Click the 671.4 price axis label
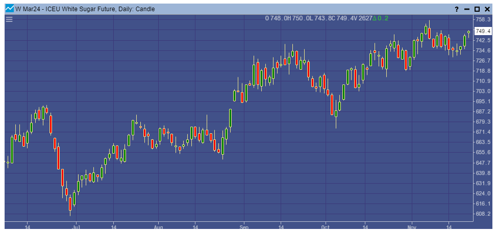This screenshot has height=232, width=497. coord(483,131)
